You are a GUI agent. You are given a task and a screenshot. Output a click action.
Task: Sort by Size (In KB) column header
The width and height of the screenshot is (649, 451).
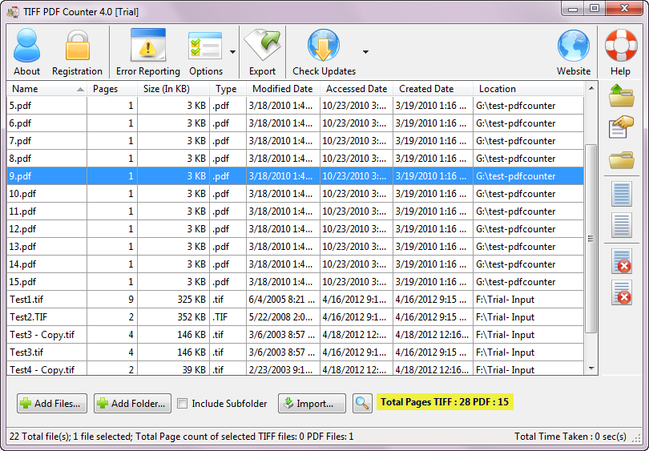[x=173, y=89]
